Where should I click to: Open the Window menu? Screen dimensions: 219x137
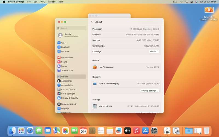52,2
